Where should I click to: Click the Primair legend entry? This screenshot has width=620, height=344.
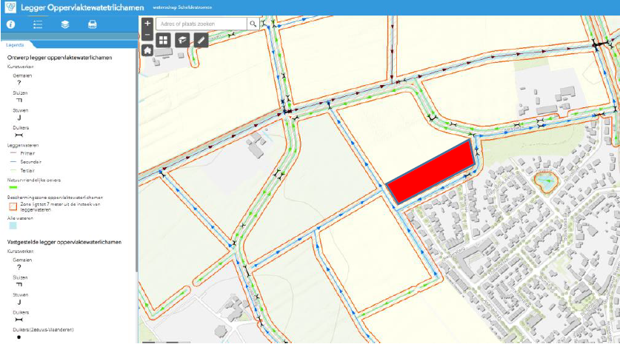click(x=27, y=153)
